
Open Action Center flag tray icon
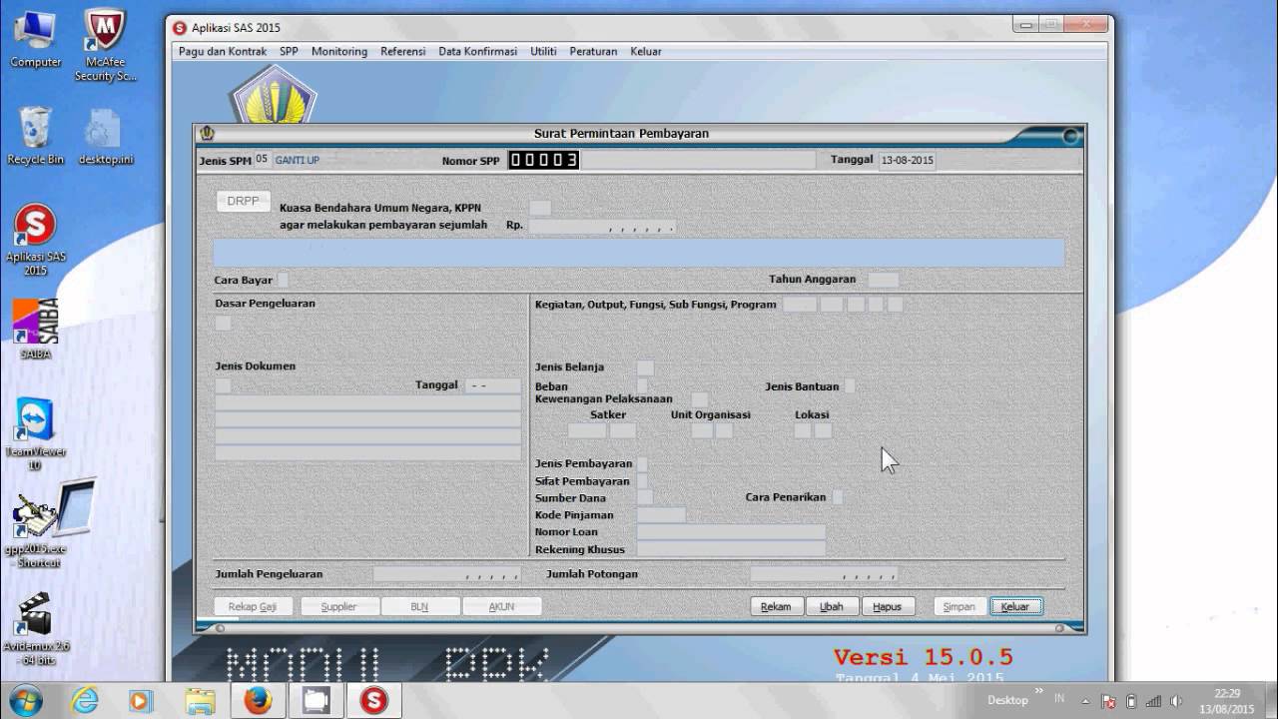(x=1108, y=701)
